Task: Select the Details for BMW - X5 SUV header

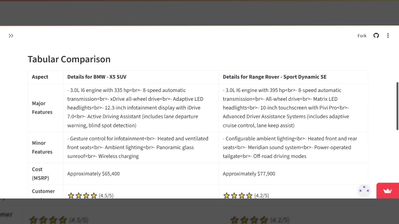Action: point(97,77)
